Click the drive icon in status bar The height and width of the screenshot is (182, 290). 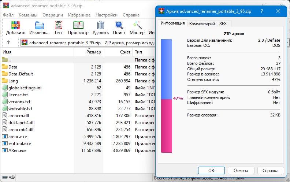(x=5, y=177)
